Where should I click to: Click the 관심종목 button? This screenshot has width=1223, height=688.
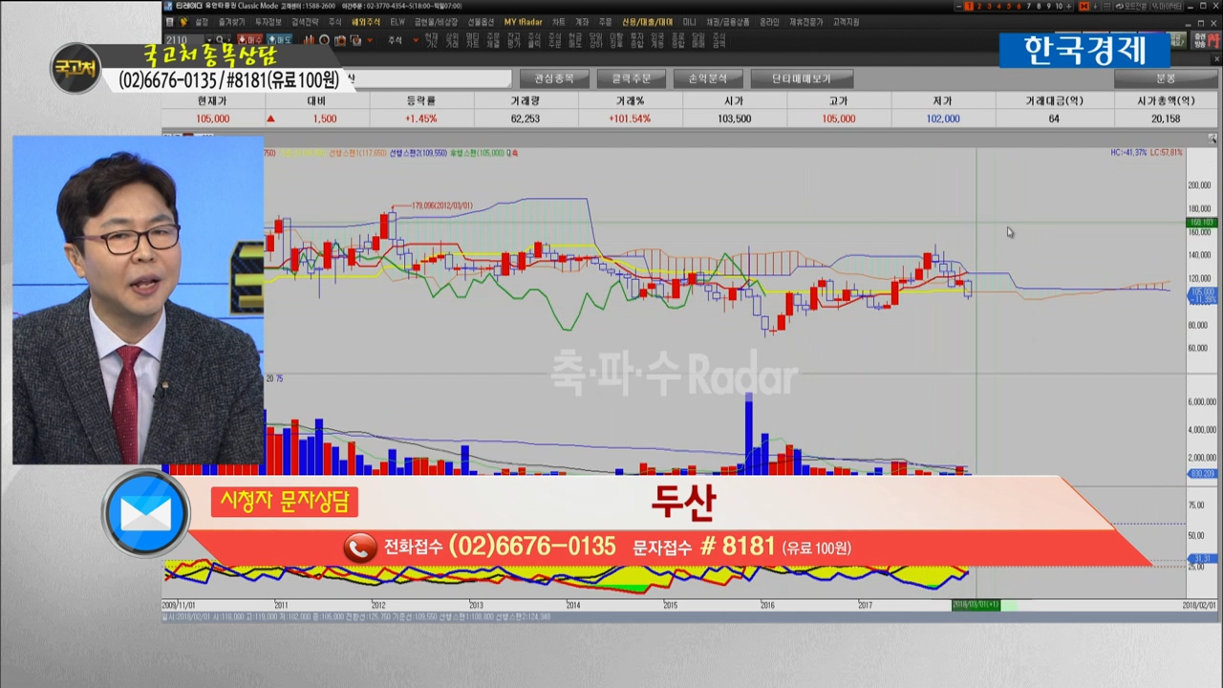coord(553,78)
